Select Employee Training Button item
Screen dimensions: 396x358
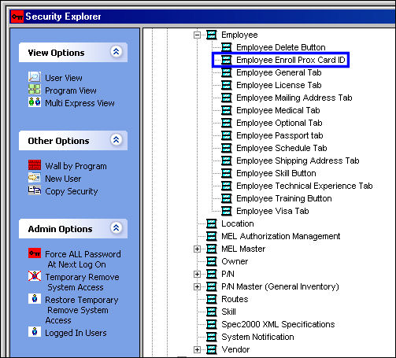tap(284, 198)
